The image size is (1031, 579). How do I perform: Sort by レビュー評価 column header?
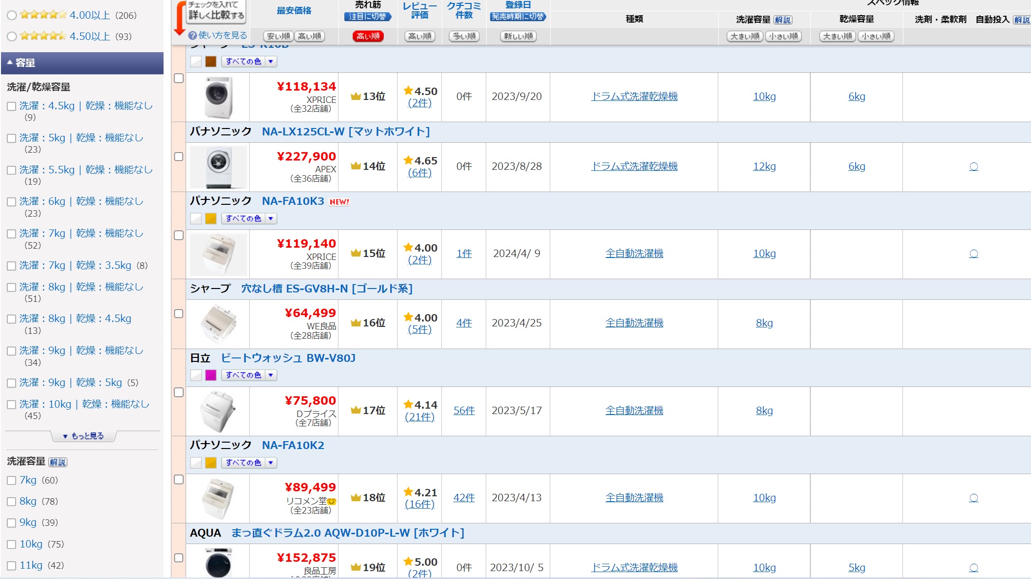point(420,11)
